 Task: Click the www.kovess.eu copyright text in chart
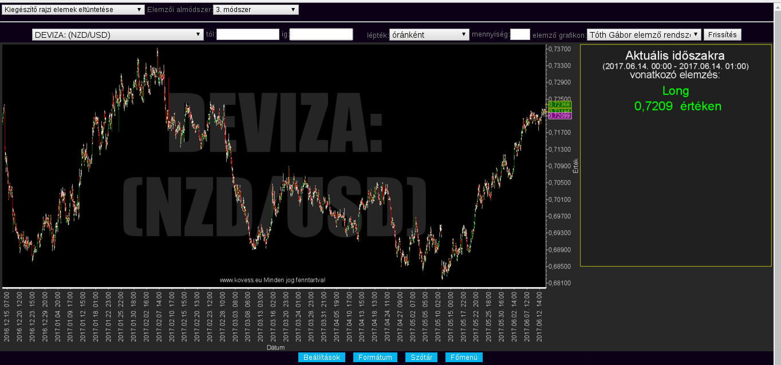273,280
